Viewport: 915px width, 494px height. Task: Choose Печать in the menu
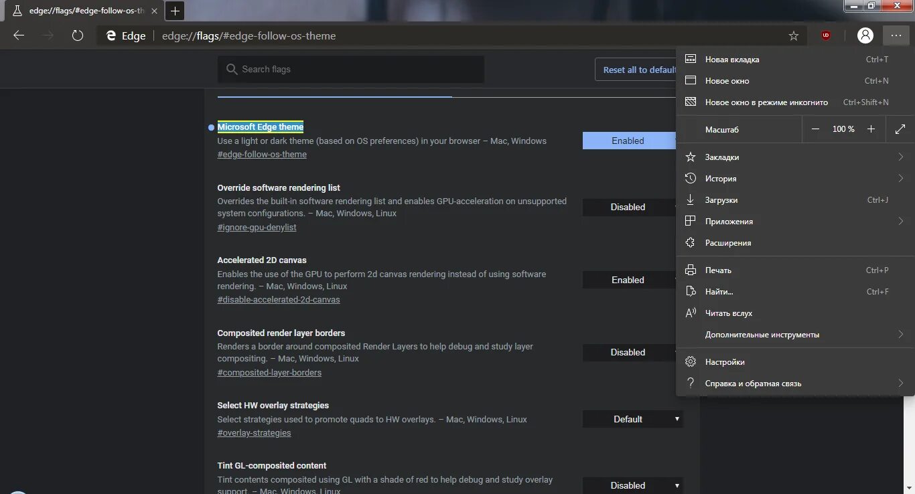pos(795,270)
